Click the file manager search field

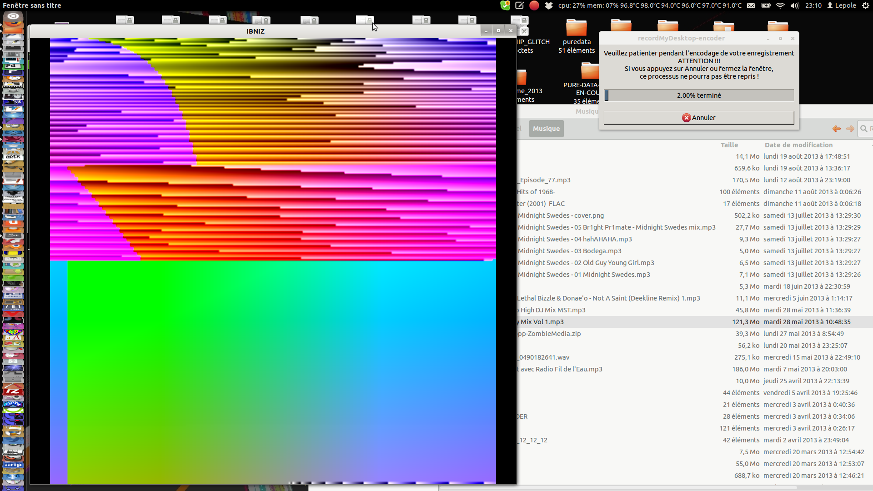(x=866, y=129)
